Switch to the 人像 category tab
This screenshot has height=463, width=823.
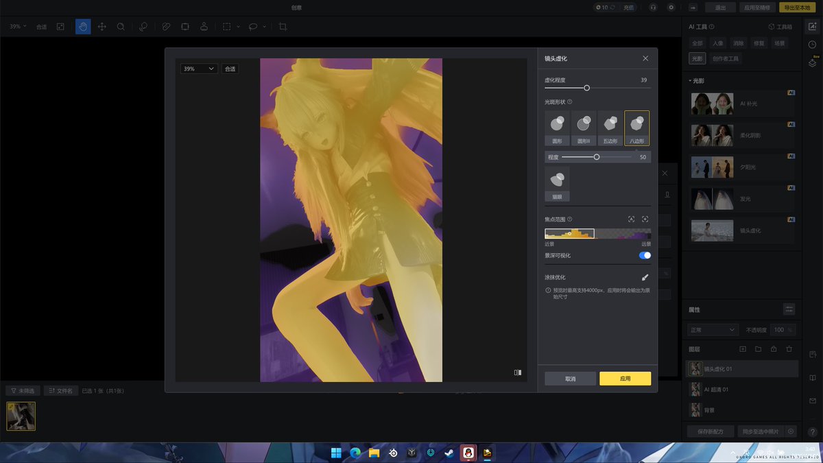[717, 43]
